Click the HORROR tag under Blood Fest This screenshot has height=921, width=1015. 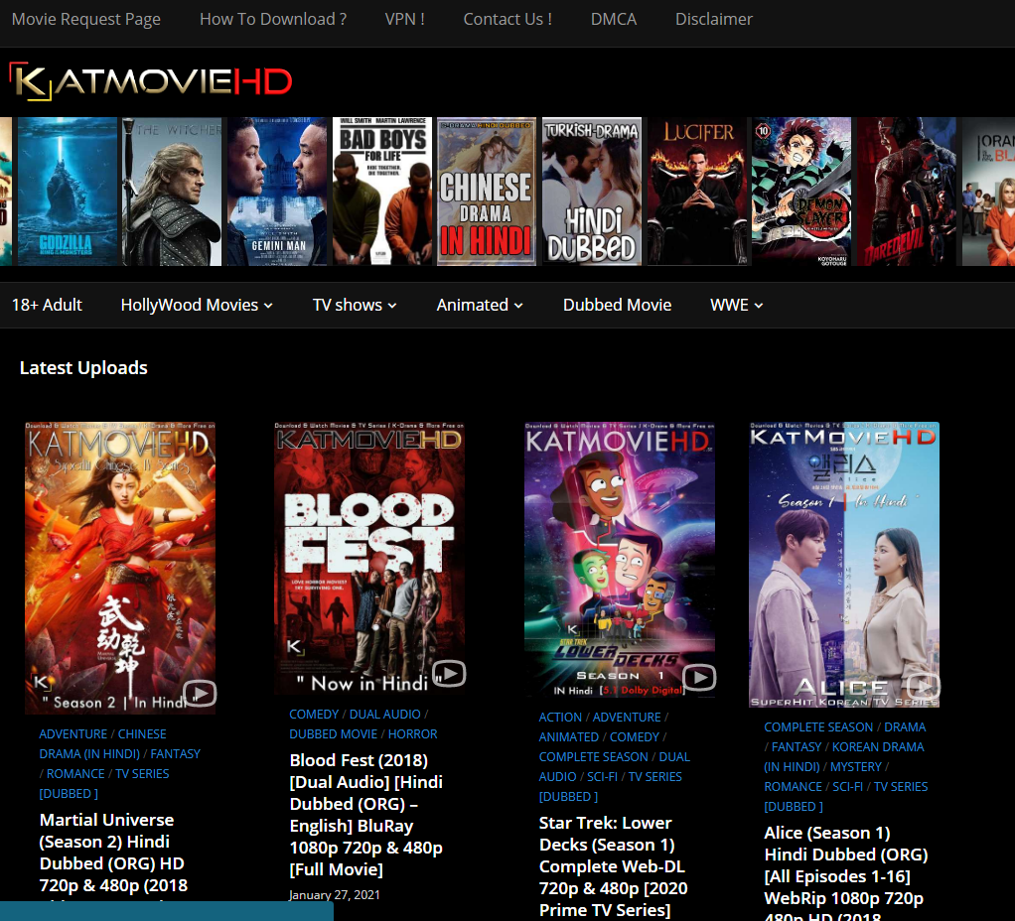click(413, 734)
